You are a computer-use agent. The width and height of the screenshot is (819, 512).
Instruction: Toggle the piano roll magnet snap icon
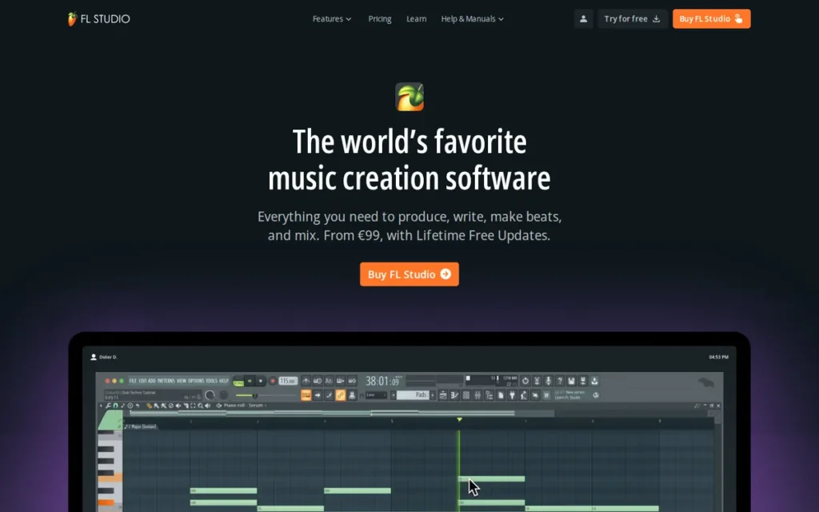(115, 406)
